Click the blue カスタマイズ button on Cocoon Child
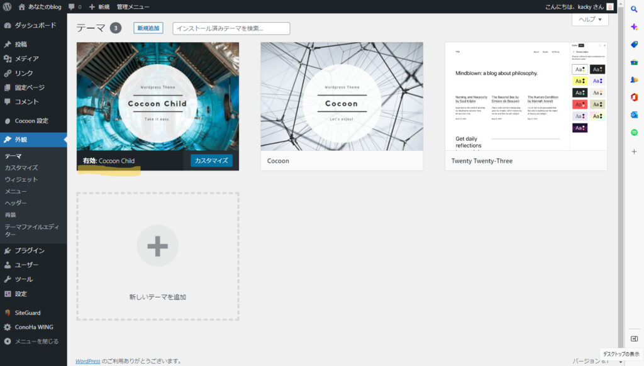The image size is (644, 366). pyautogui.click(x=211, y=160)
